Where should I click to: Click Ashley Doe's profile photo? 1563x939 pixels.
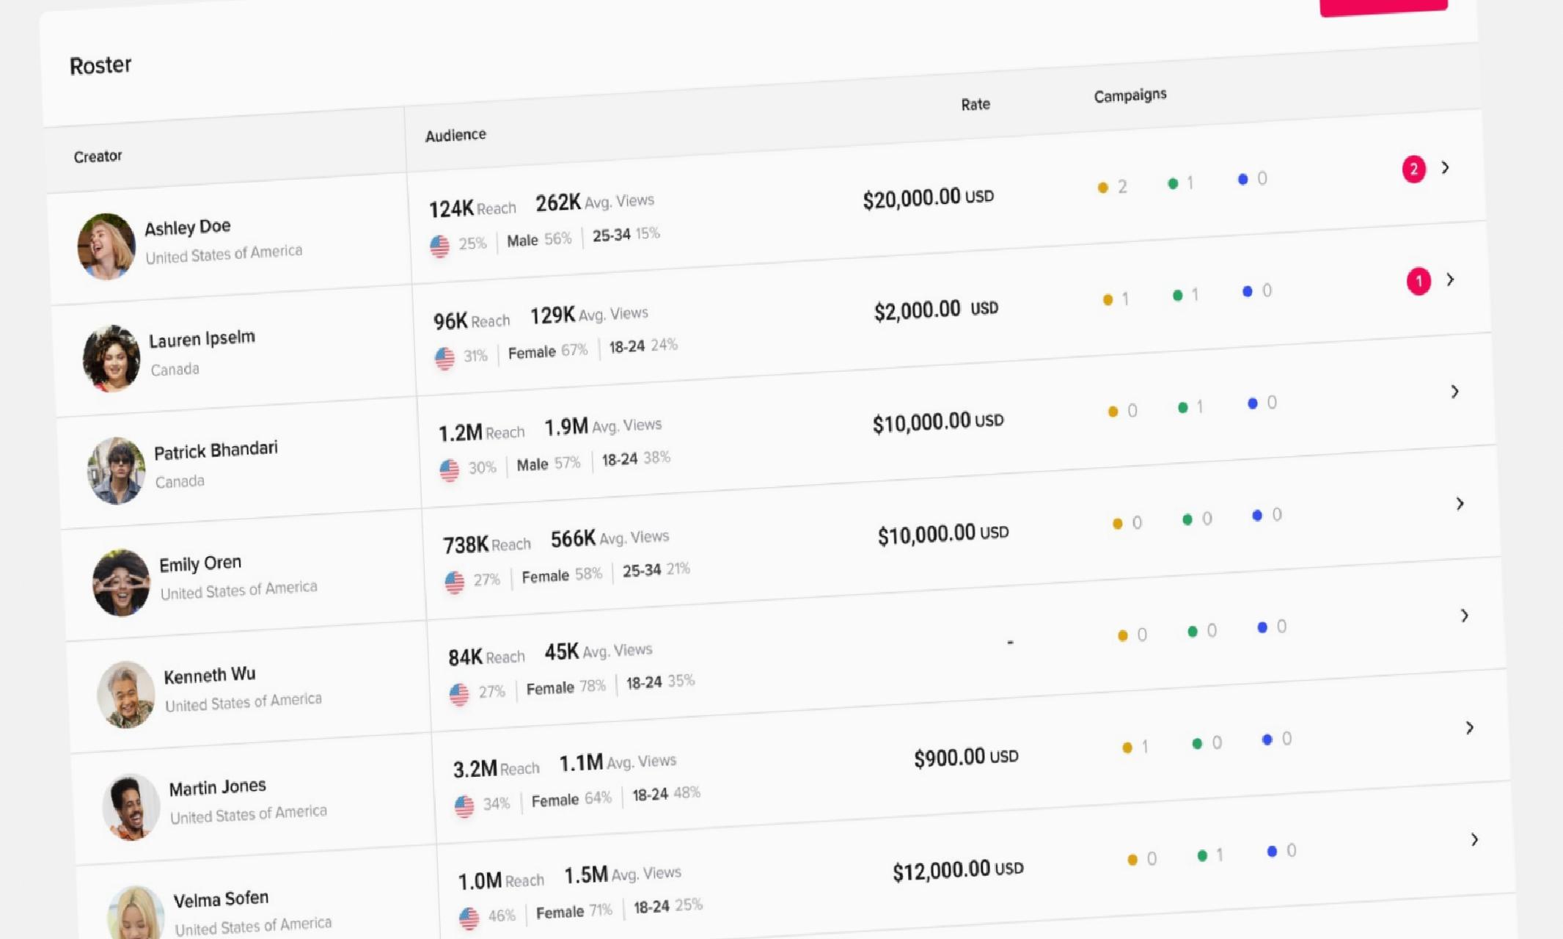coord(106,246)
